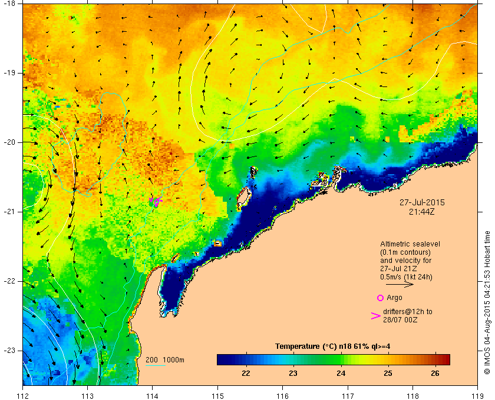495x400 pixels.
Task: Click the colorbar tick label 24
Action: pos(341,373)
